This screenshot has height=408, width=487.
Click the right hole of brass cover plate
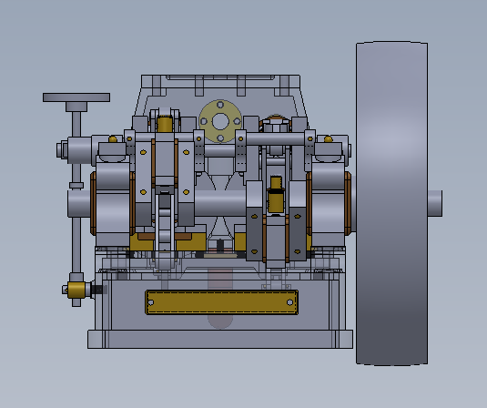coord(289,302)
